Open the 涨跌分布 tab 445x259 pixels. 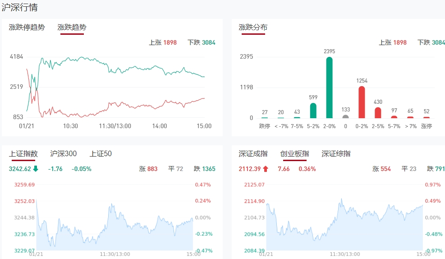coord(253,27)
